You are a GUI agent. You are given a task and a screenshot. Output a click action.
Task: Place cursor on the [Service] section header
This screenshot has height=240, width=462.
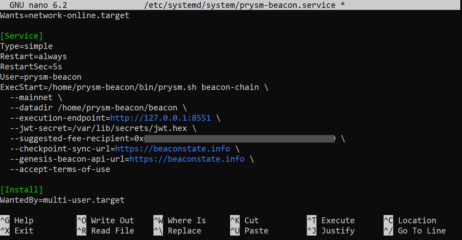click(x=22, y=36)
